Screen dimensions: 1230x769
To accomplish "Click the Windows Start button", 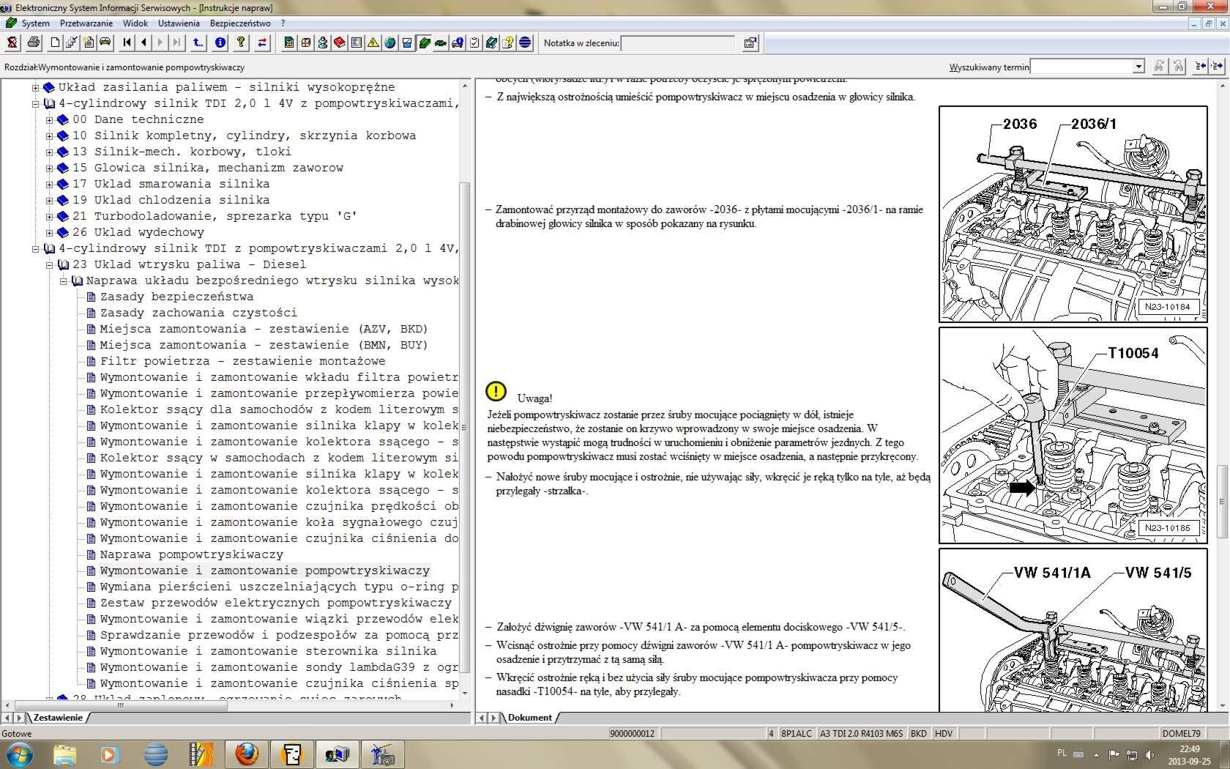I will [x=20, y=754].
